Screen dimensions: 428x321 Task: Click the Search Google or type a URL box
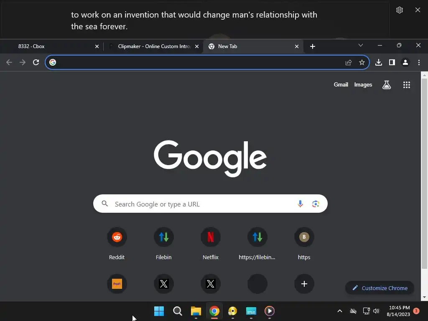(210, 204)
